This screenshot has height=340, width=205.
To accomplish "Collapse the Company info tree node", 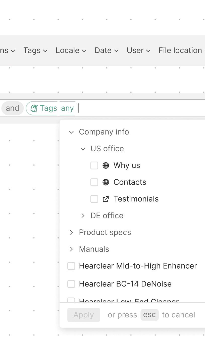I will point(71,132).
